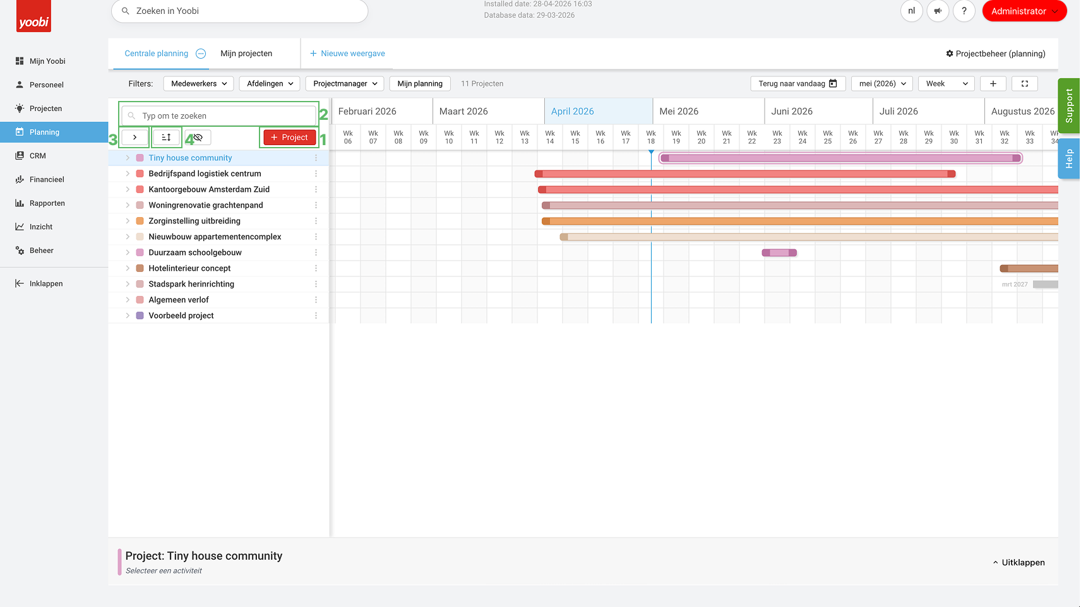Toggle hidden projects eye icon
Screen dimensions: 1081x607
198,138
